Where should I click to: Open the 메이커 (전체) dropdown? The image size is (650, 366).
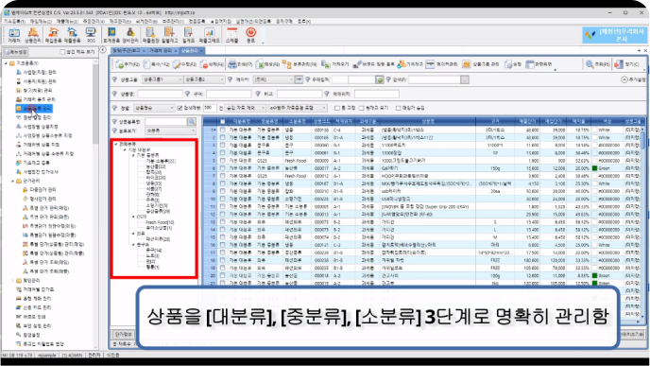click(273, 79)
